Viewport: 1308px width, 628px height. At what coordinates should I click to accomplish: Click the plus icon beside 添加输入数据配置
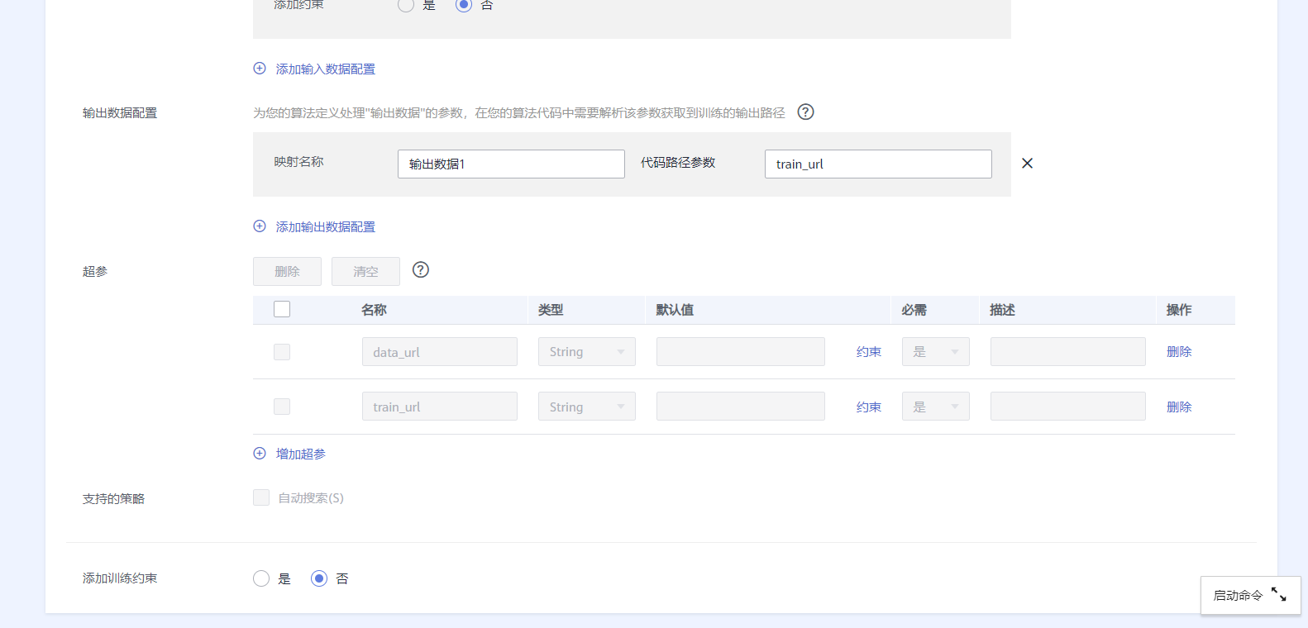pyautogui.click(x=260, y=69)
